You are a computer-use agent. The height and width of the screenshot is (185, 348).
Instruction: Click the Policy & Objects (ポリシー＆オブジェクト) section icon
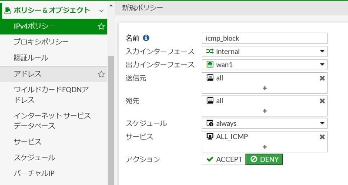(x=8, y=10)
